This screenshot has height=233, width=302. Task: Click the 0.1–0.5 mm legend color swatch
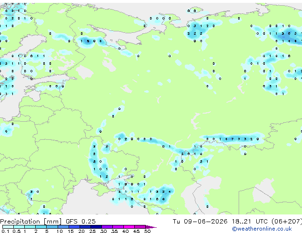[x=8, y=227]
